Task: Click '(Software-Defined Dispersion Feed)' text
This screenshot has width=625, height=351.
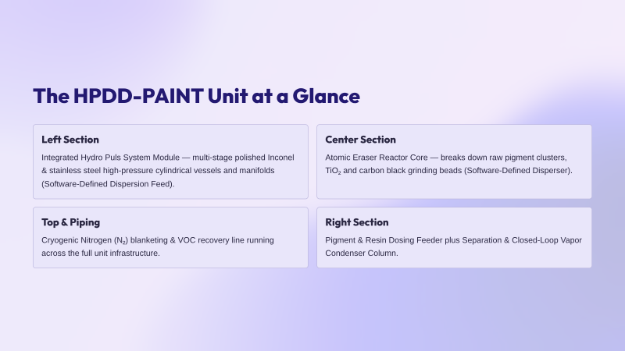Action: (108, 184)
